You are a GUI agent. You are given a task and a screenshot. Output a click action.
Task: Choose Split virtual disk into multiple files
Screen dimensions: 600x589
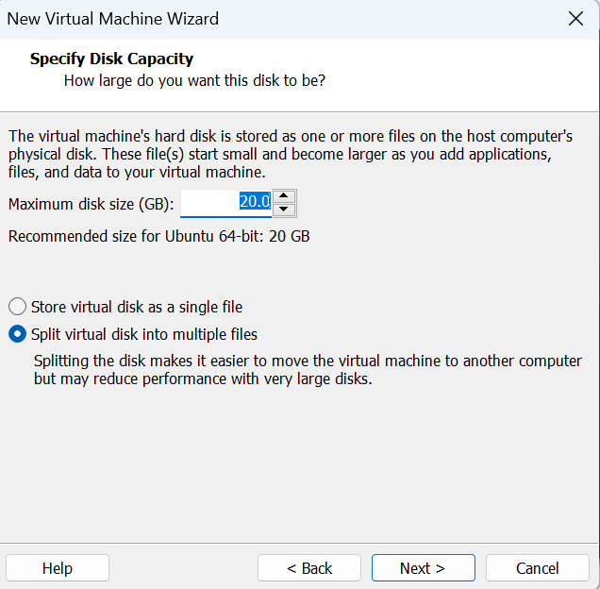(133, 334)
